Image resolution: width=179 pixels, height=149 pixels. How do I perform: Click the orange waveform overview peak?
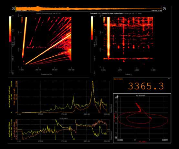38,8
